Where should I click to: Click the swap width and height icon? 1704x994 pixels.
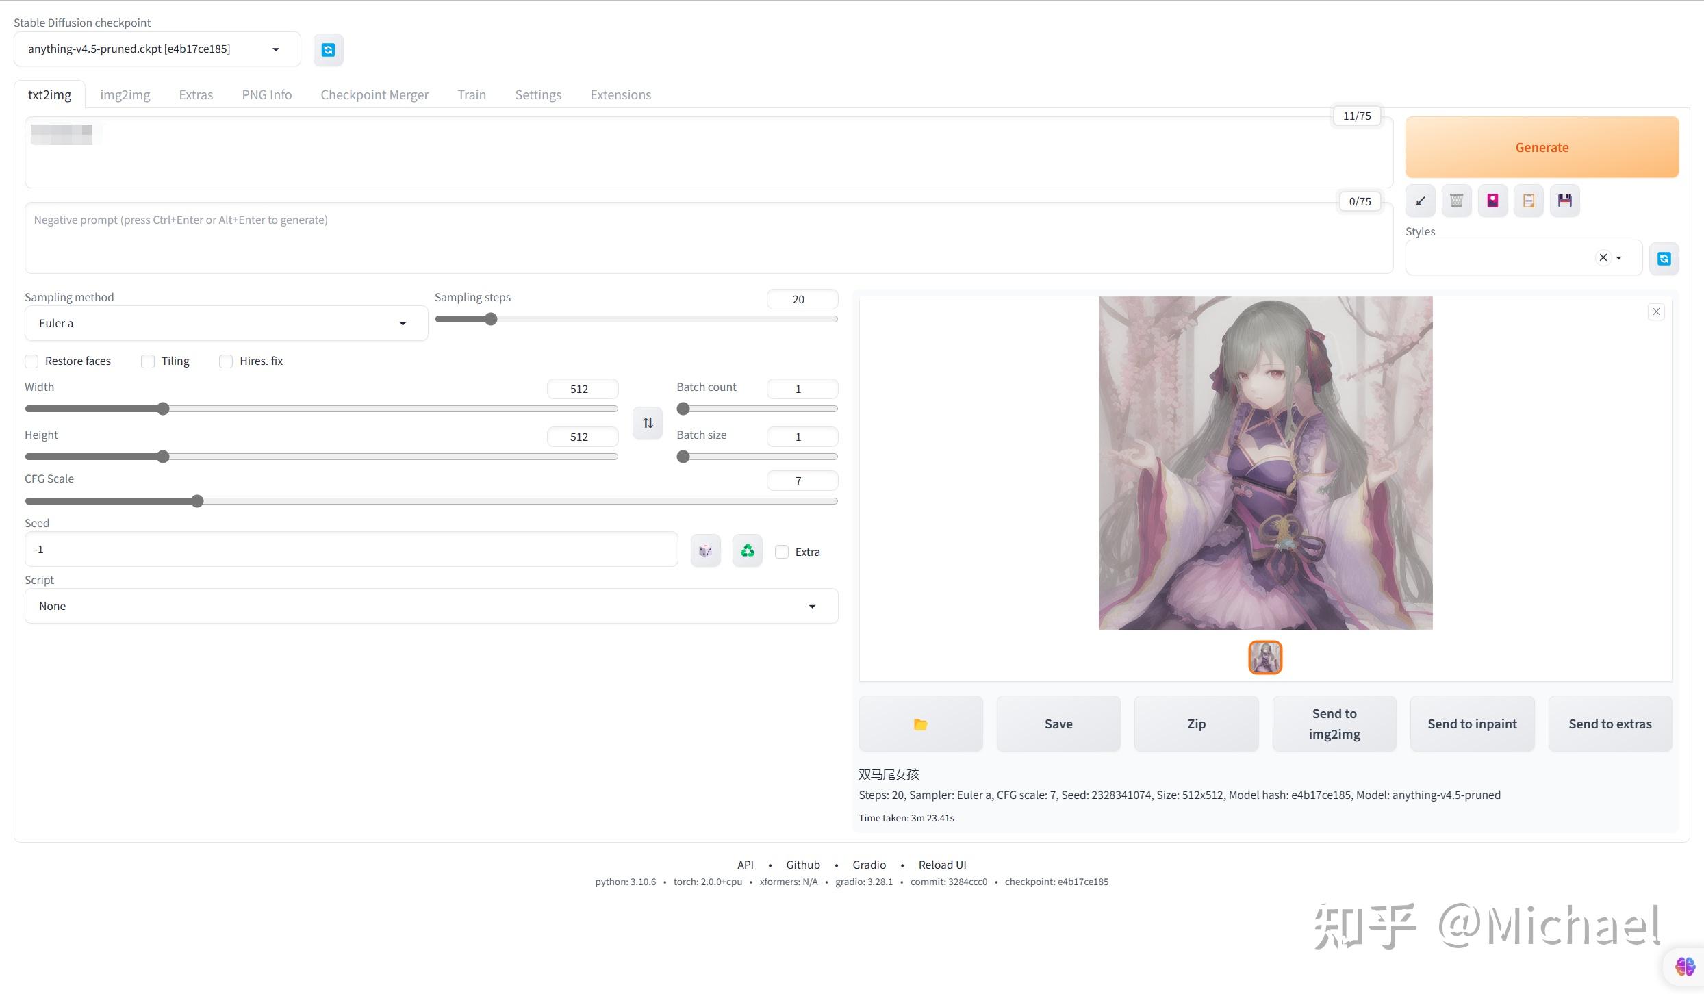[647, 422]
